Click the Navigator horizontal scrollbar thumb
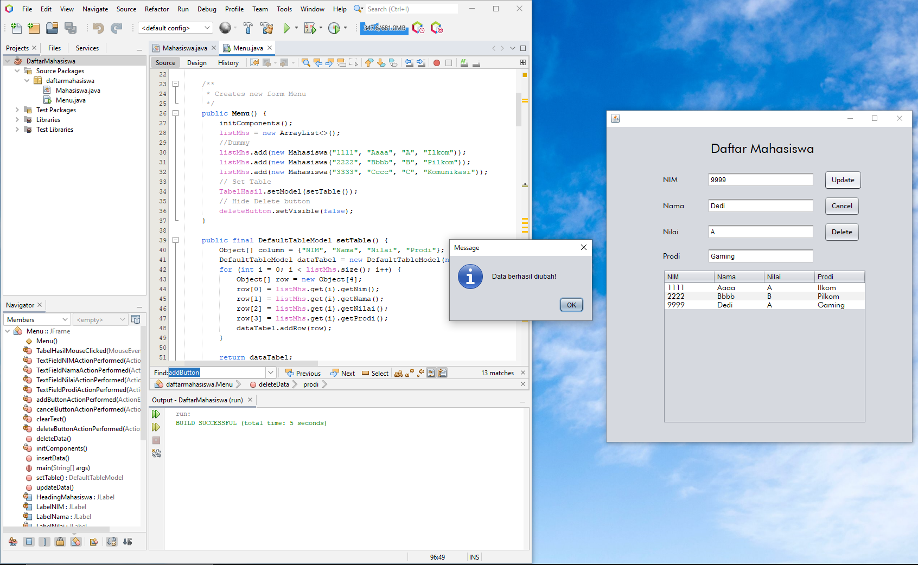The height and width of the screenshot is (565, 918). [57, 529]
